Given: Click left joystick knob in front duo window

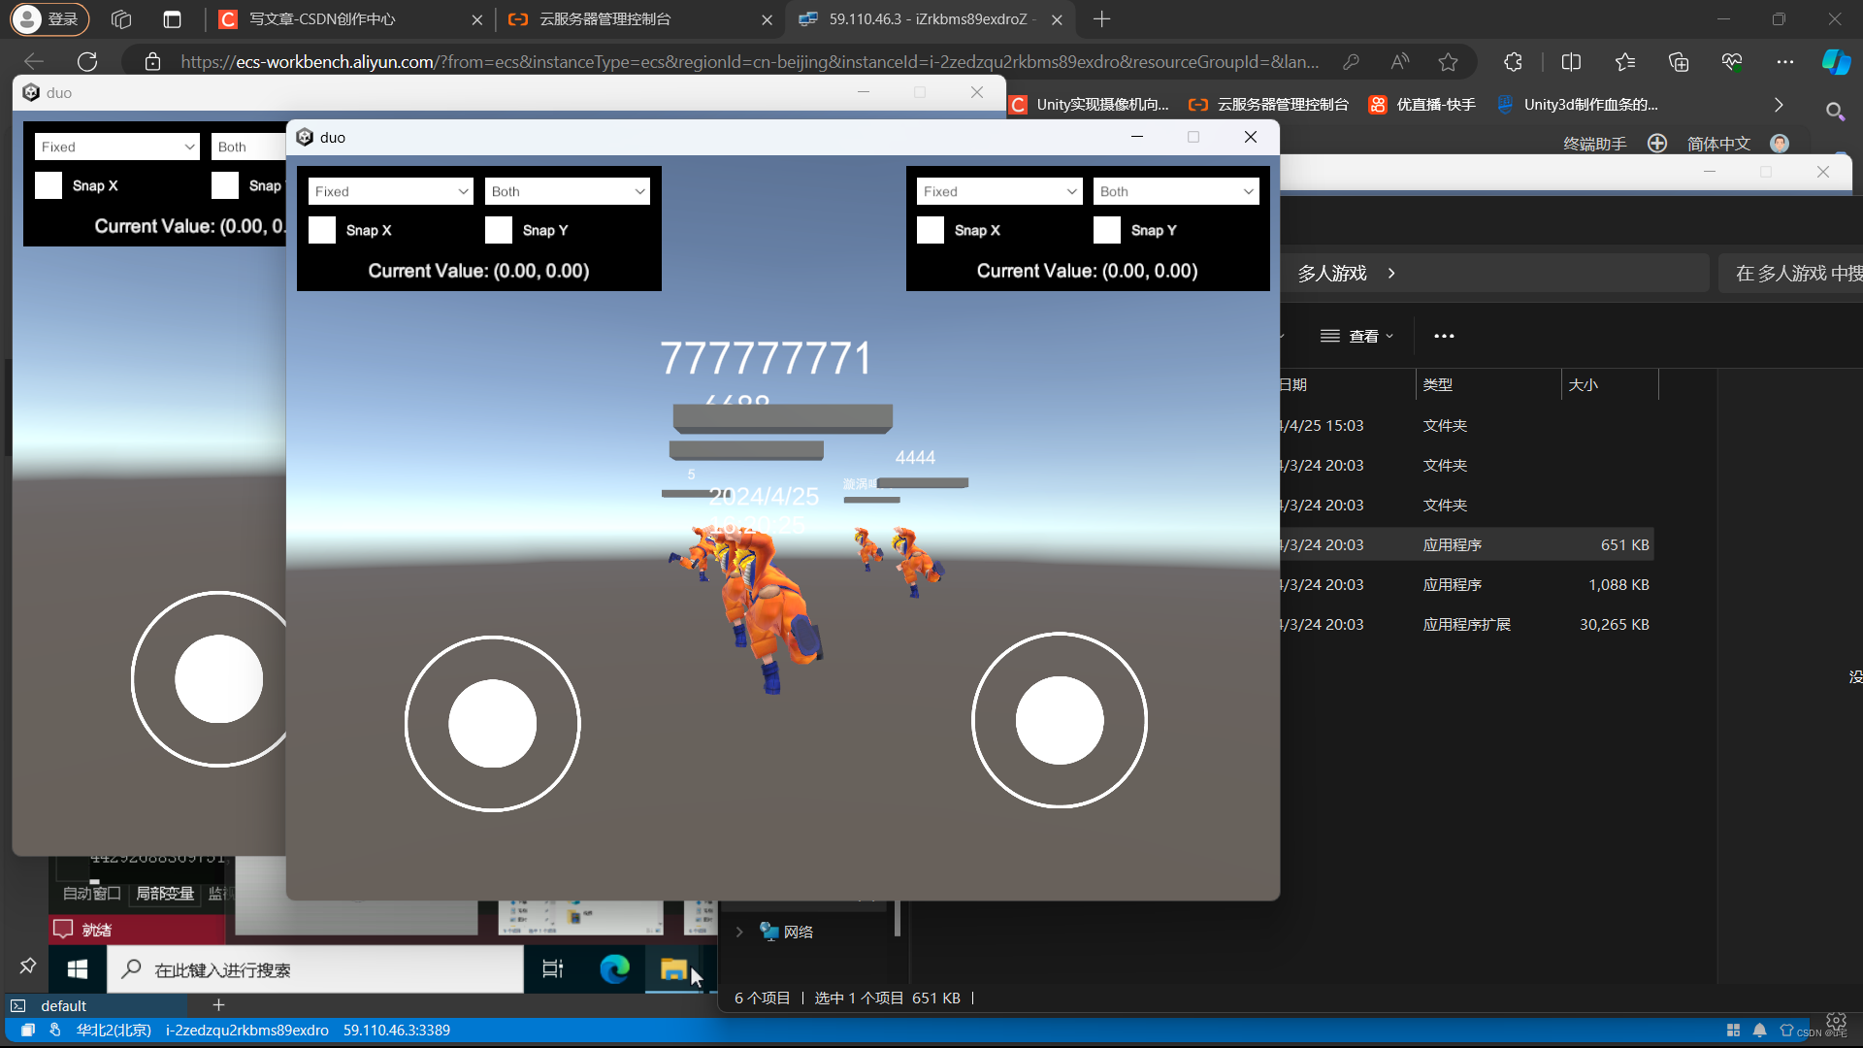Looking at the screenshot, I should click(x=492, y=724).
